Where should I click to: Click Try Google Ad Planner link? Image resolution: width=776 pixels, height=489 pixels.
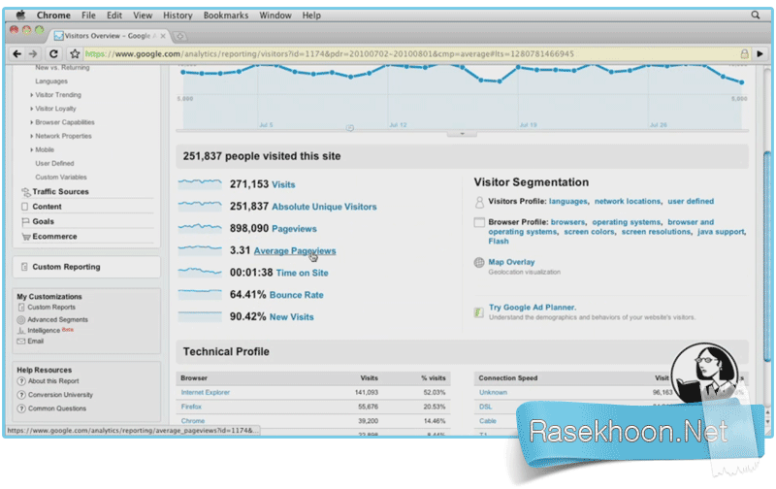[x=533, y=308]
